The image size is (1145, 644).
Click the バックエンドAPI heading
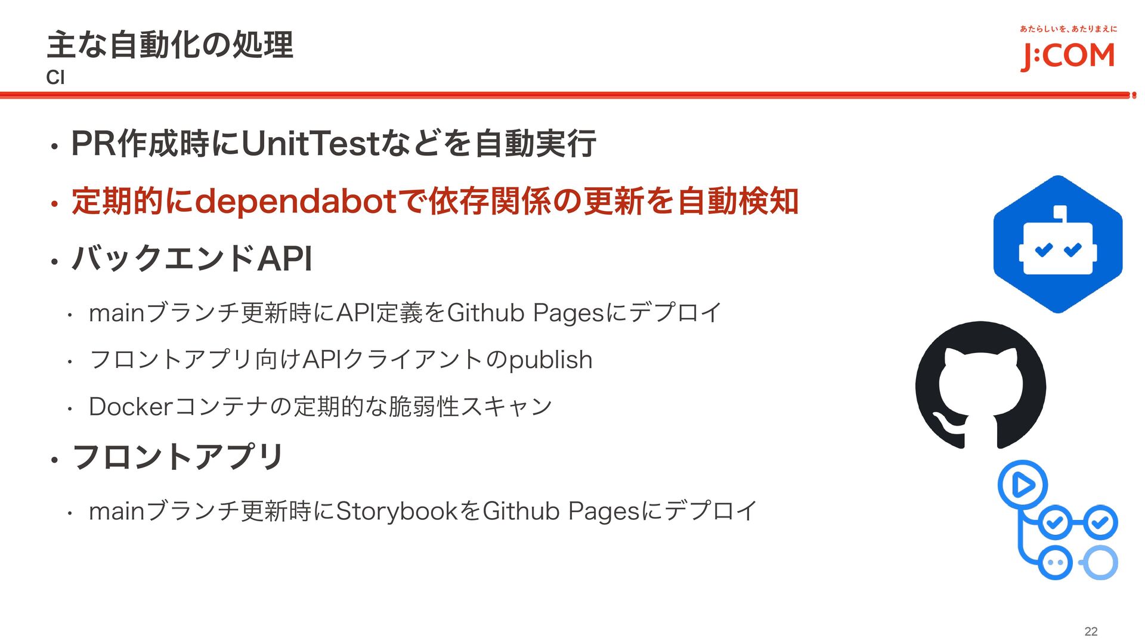[x=191, y=258]
